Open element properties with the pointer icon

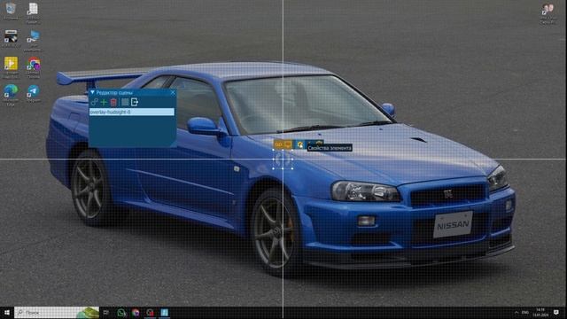(300, 144)
